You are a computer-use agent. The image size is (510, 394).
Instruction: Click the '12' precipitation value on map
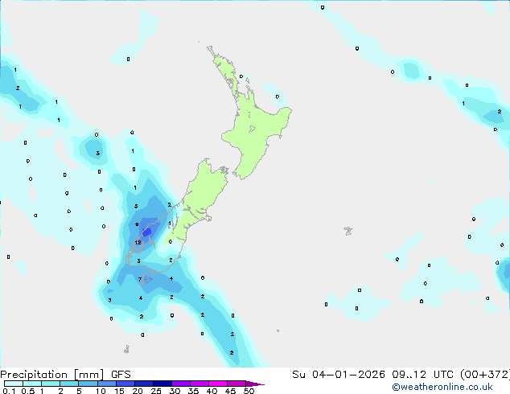point(138,243)
